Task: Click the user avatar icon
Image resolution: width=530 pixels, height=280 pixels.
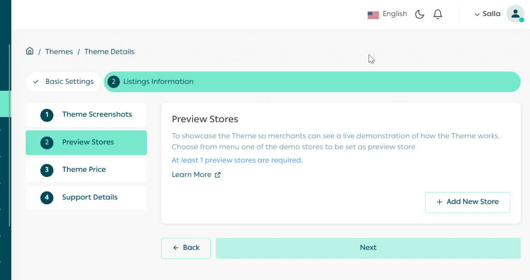Action: coord(515,14)
